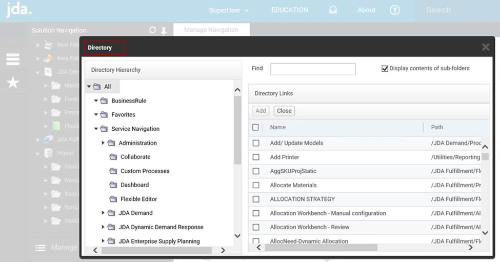Select the Collaborate tree item text

point(135,157)
